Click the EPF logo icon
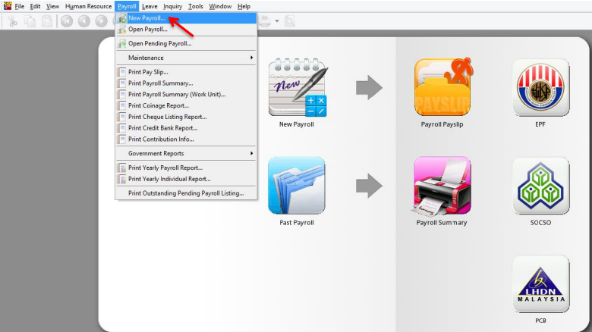The image size is (592, 332). click(x=540, y=87)
